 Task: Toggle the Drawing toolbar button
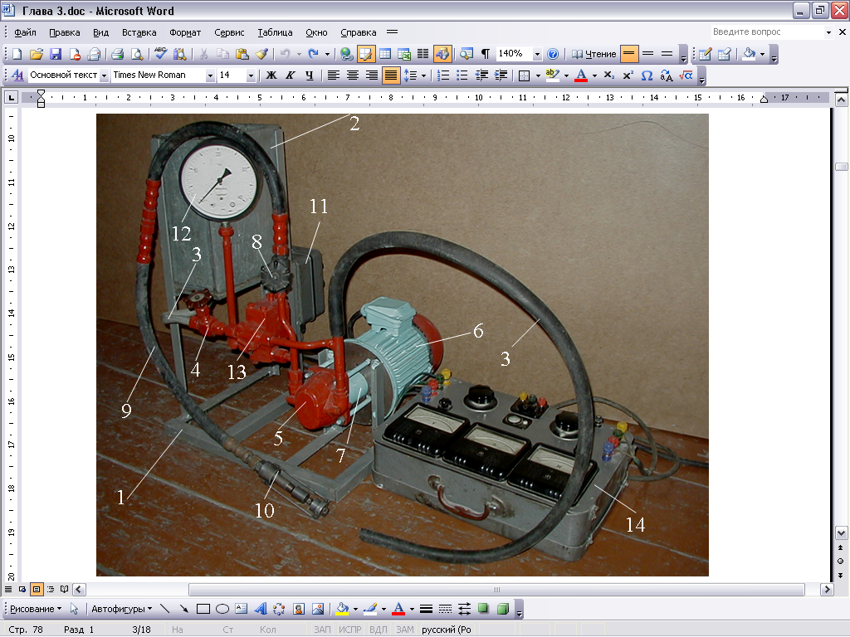[x=442, y=54]
